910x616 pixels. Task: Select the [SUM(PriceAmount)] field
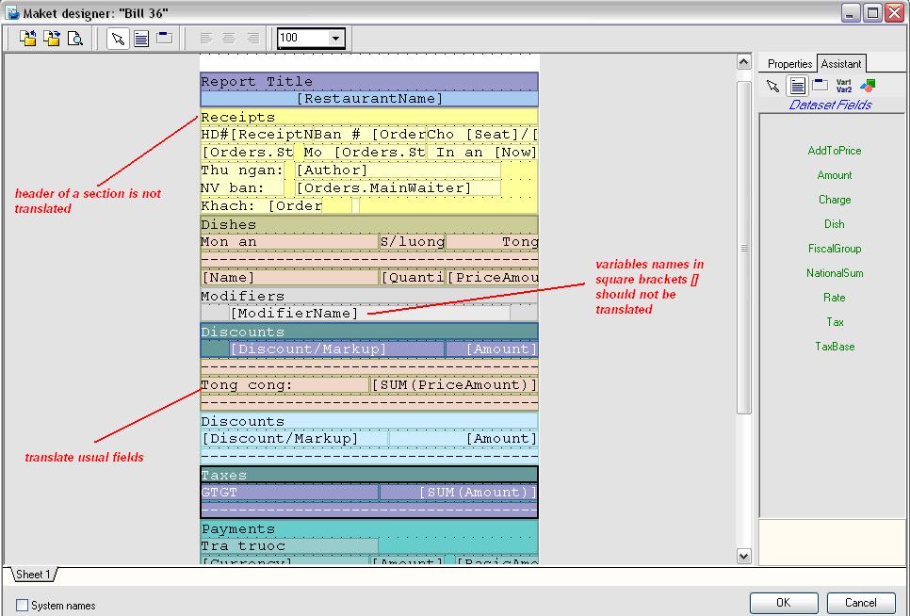click(454, 385)
